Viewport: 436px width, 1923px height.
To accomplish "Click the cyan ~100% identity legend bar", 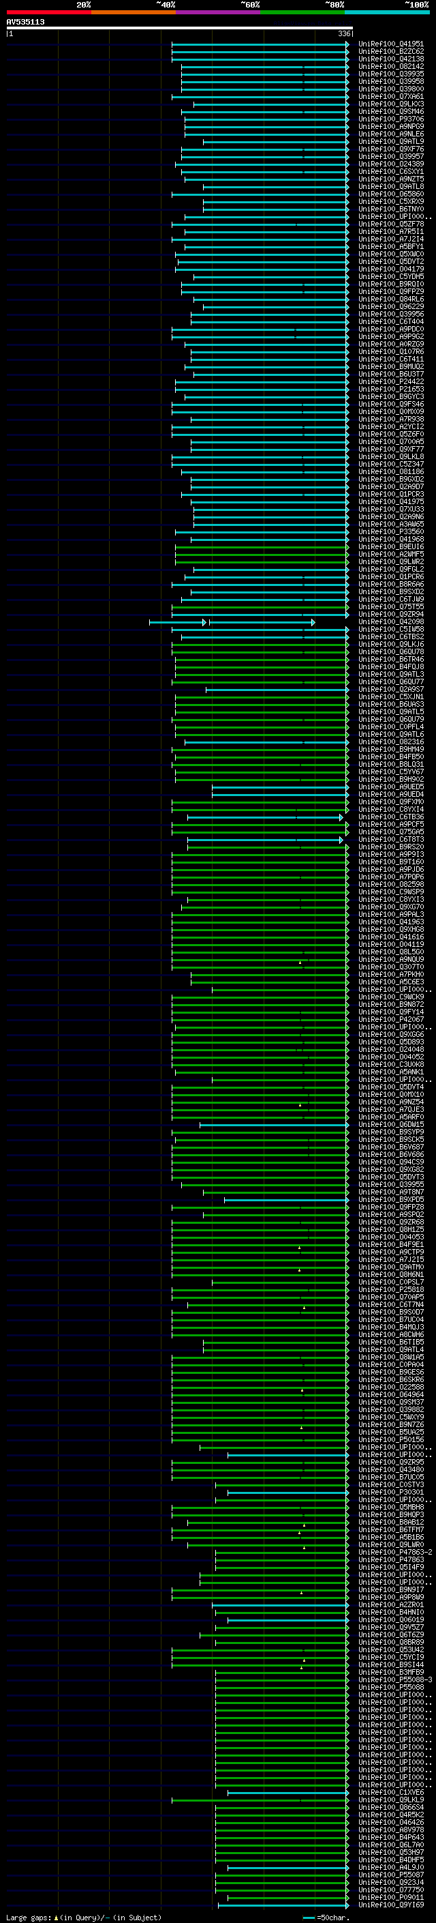I will pos(387,12).
